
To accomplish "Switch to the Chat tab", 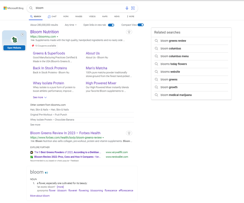I will click(x=52, y=17).
